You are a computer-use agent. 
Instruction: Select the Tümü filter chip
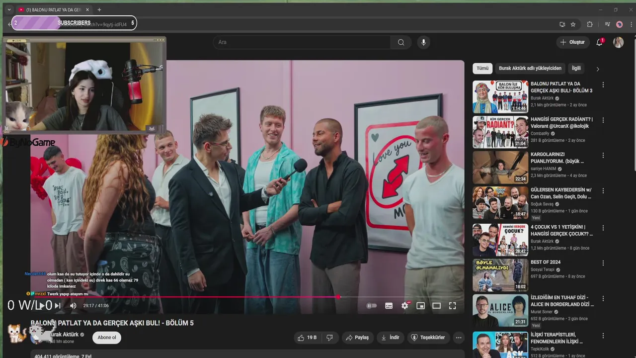coord(482,68)
